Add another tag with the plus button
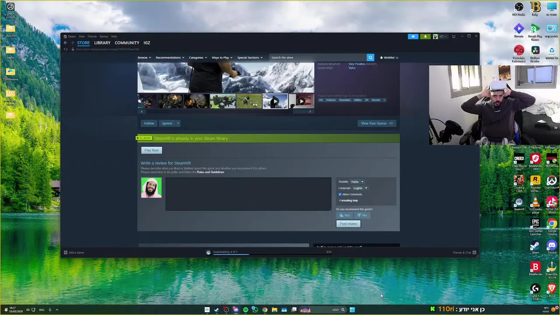 pos(384,100)
